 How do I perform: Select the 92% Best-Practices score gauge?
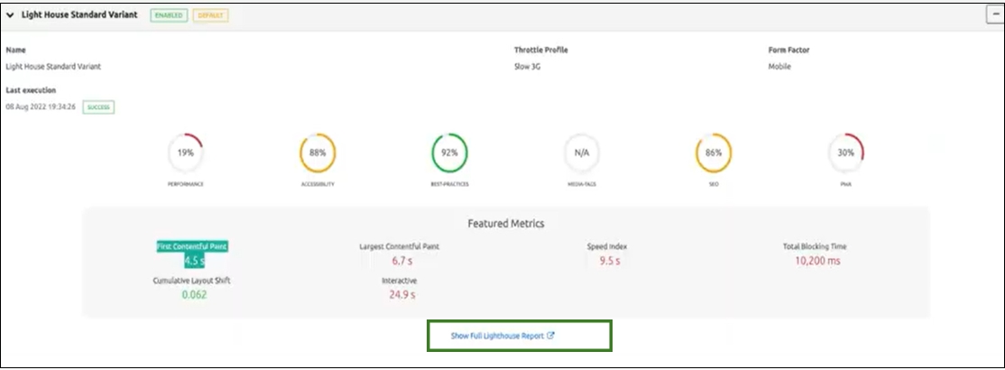(x=449, y=153)
